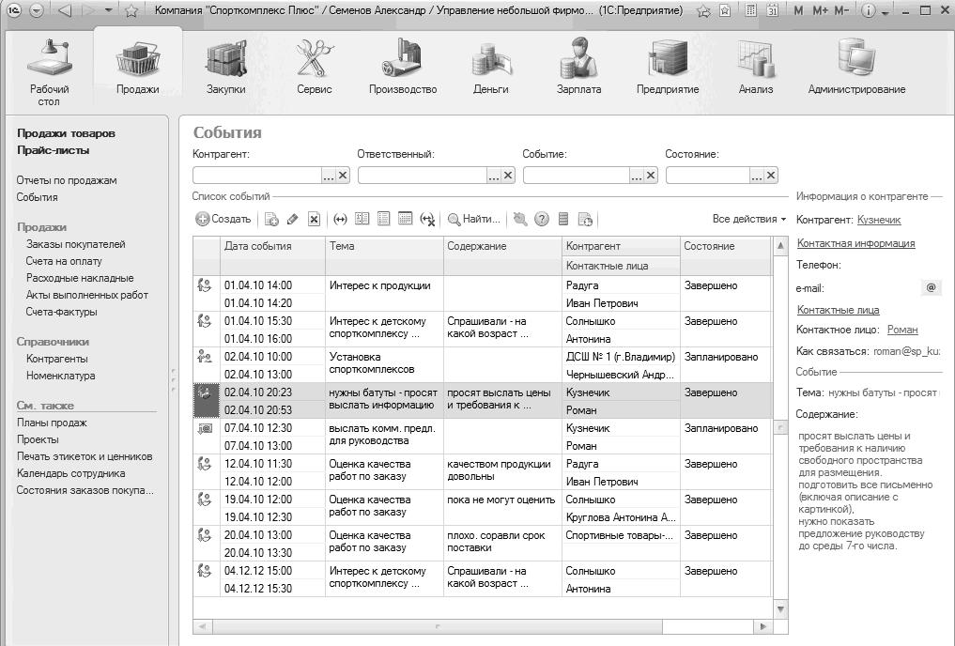Click into the Событие filter input
This screenshot has height=646, width=955.
tap(577, 175)
